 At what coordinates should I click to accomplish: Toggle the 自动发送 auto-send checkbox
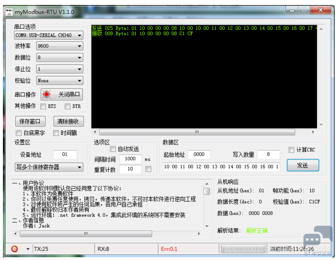(113, 149)
